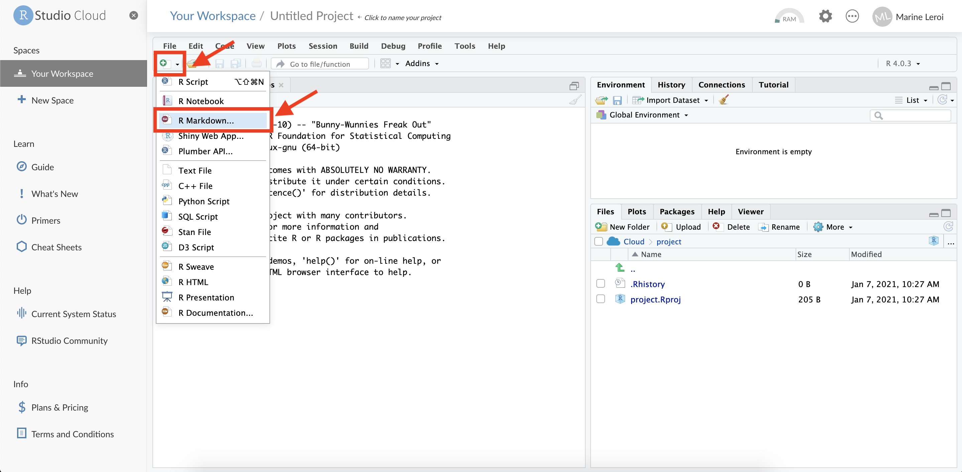Click the RAM usage gauge icon
The image size is (962, 472).
789,17
